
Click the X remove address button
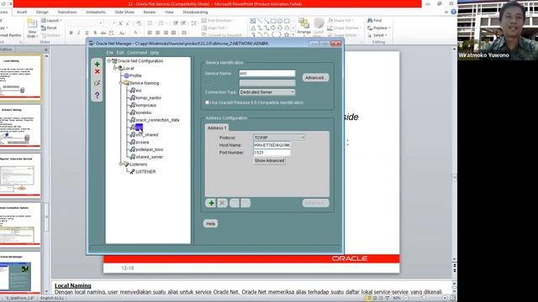tap(222, 203)
